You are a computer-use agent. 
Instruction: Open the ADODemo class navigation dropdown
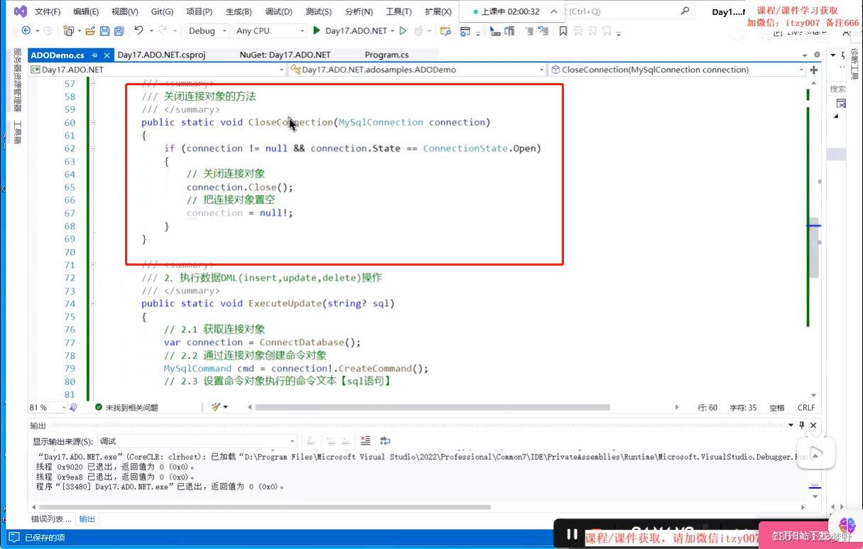coord(418,70)
